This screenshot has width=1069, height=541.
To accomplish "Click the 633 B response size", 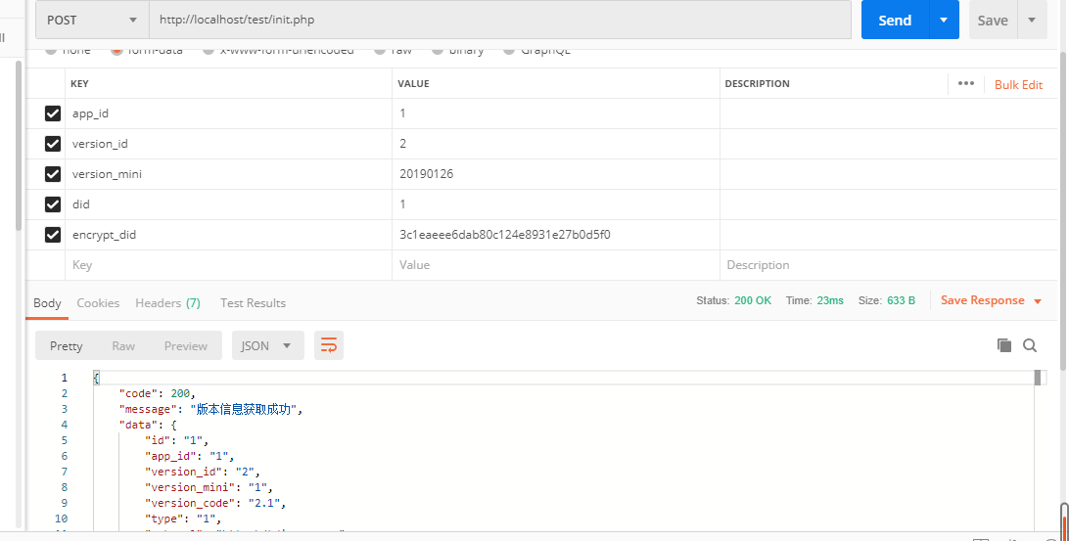I will [901, 300].
